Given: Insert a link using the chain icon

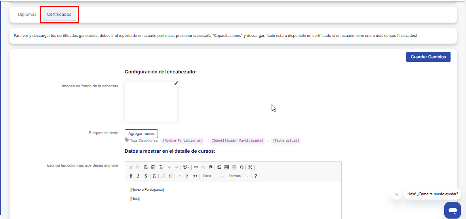Looking at the screenshot, I should (196, 167).
